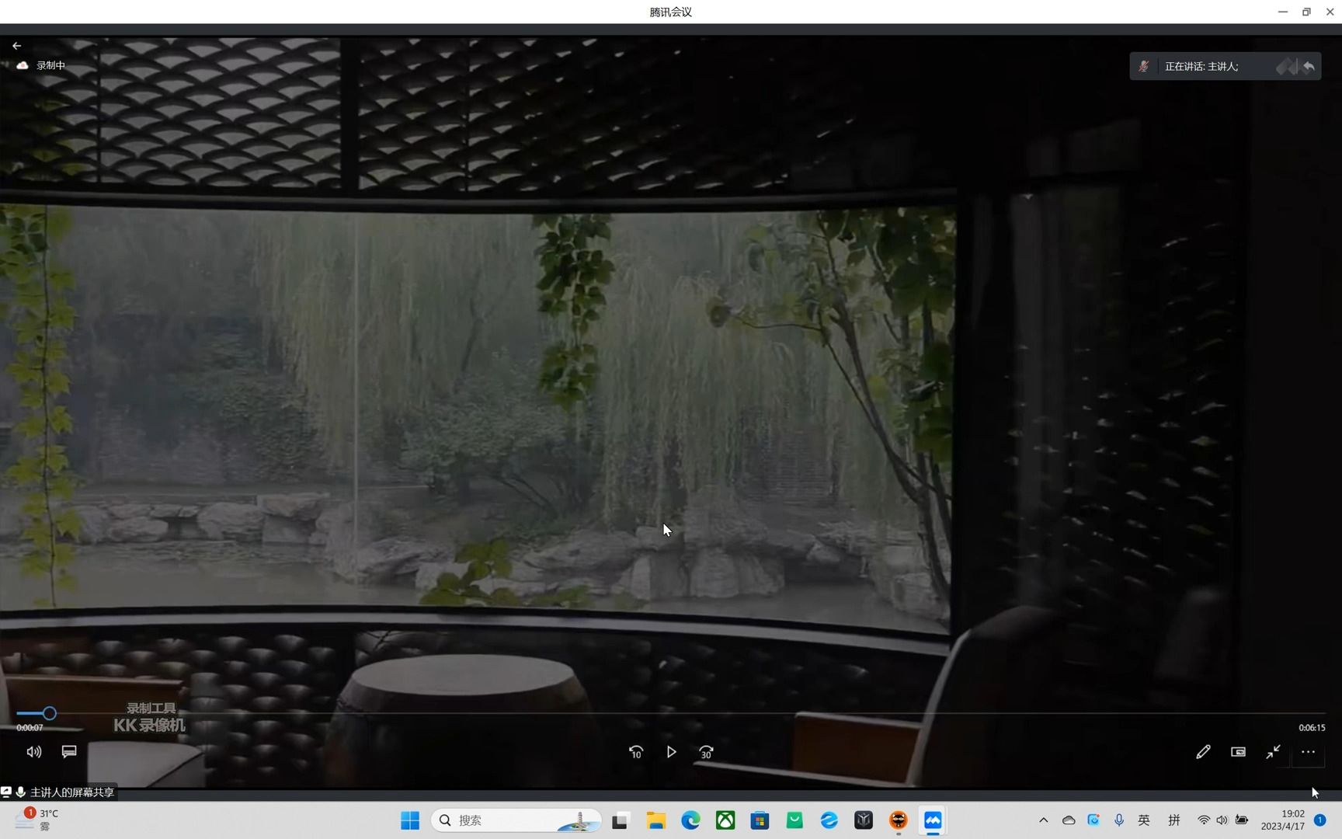
Task: Select the annotation pencil tool
Action: coord(1203,752)
